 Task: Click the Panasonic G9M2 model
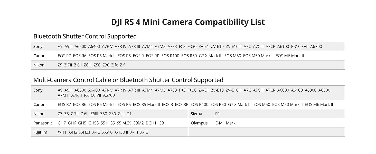pyautogui.click(x=138, y=123)
